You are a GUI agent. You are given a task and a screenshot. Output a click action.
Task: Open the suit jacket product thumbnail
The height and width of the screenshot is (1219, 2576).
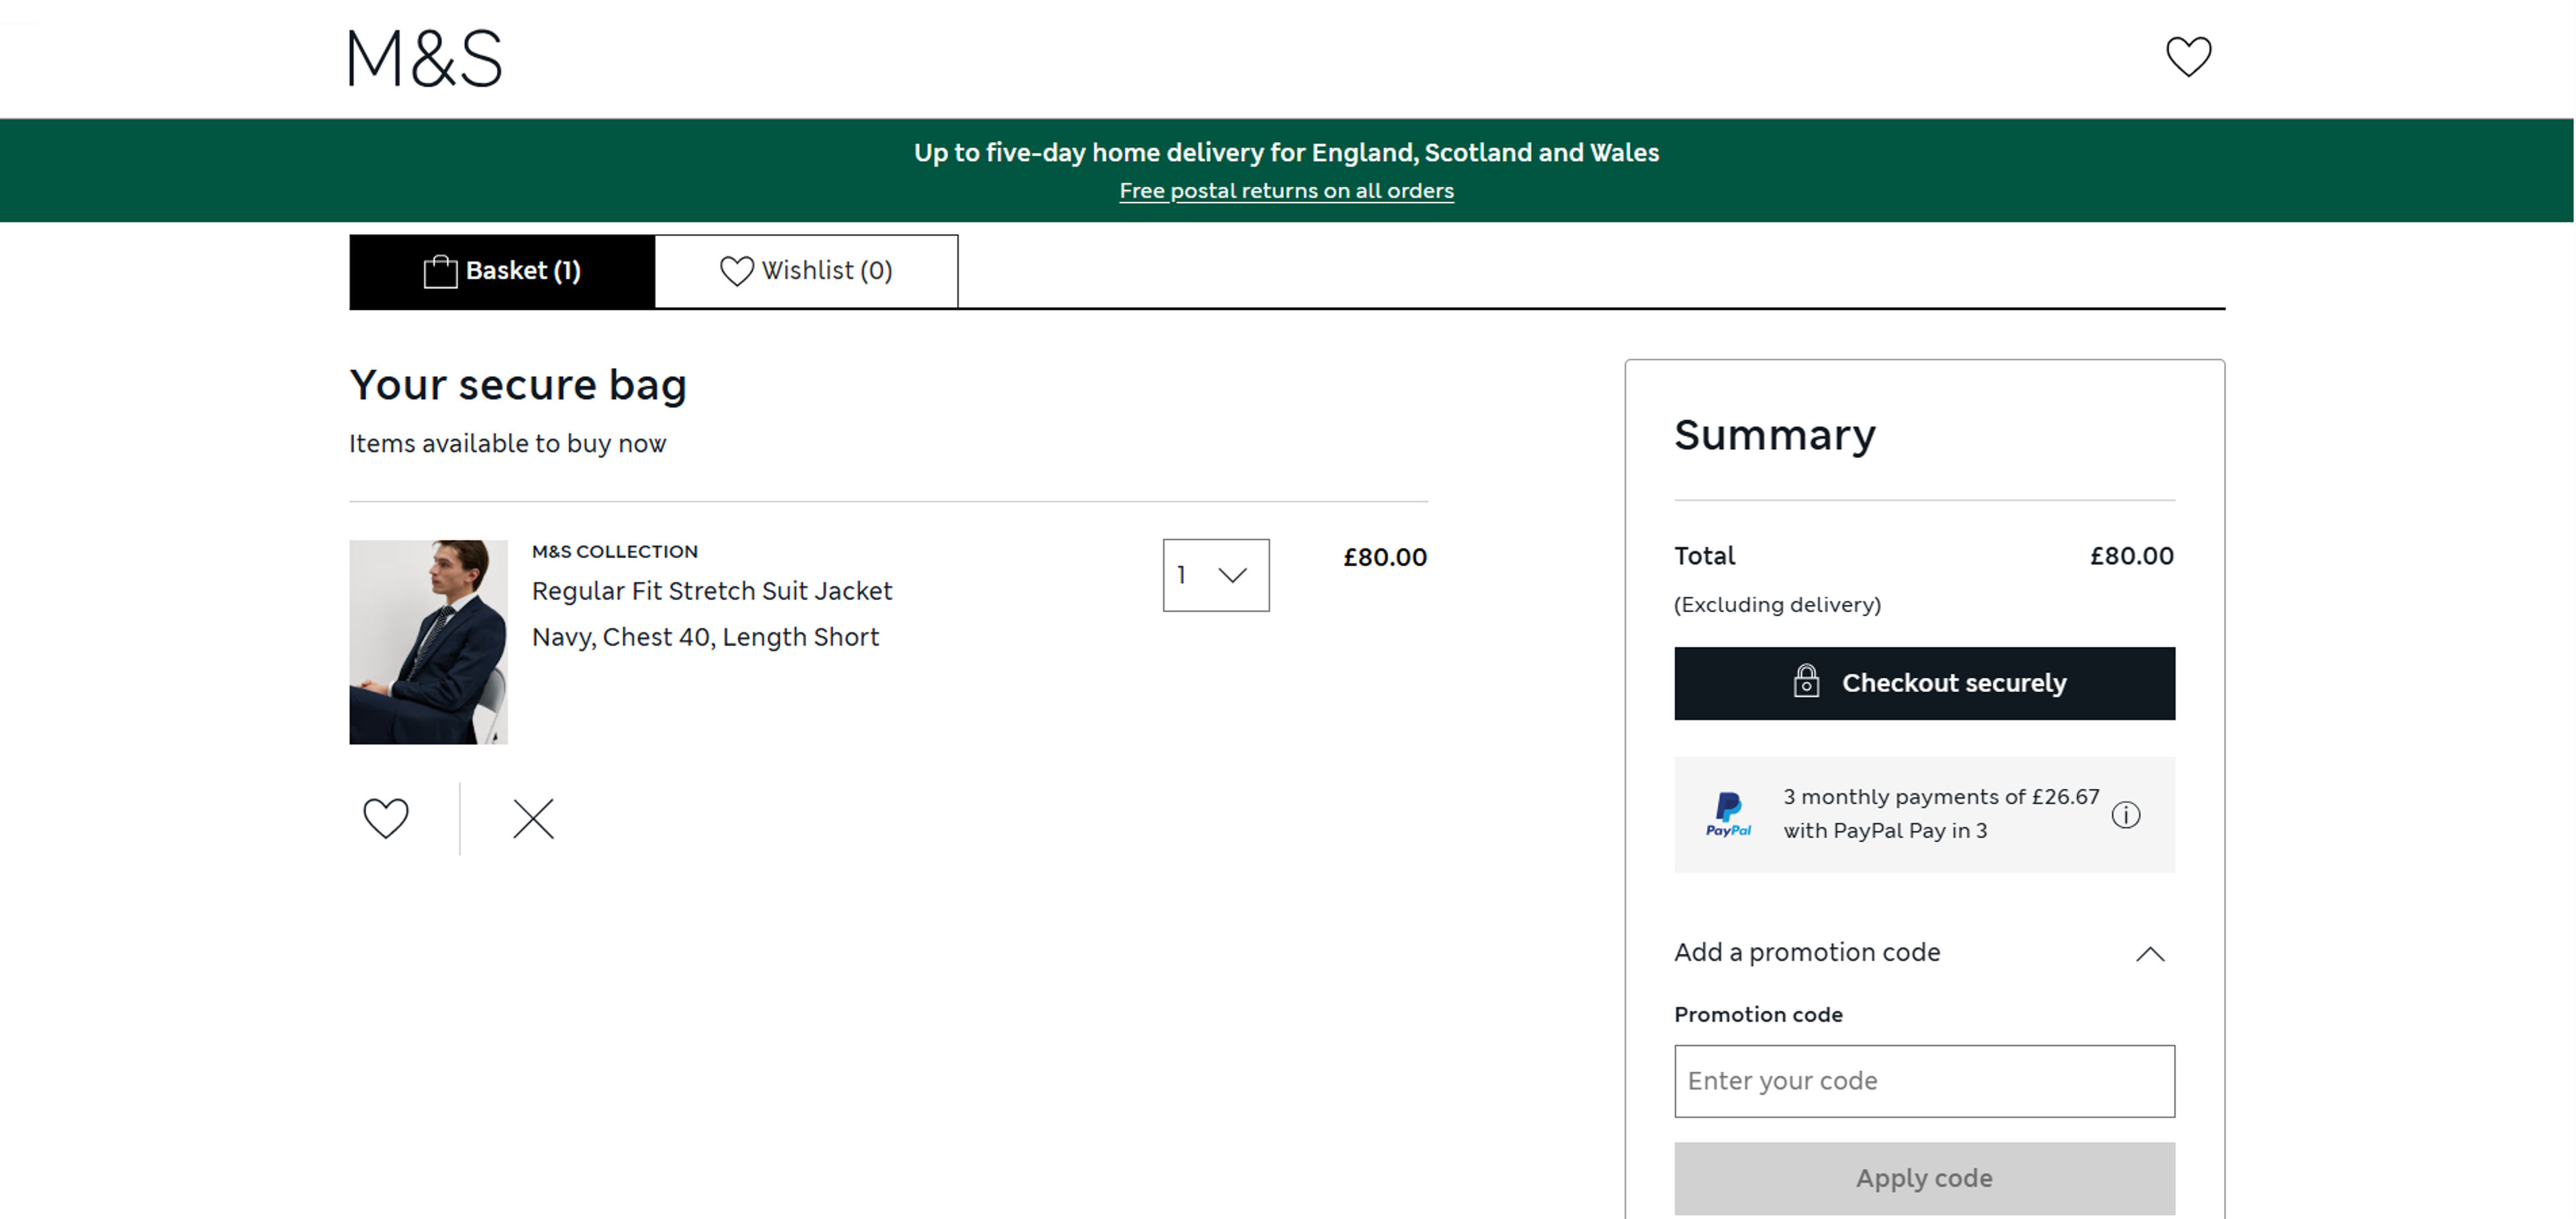click(428, 642)
